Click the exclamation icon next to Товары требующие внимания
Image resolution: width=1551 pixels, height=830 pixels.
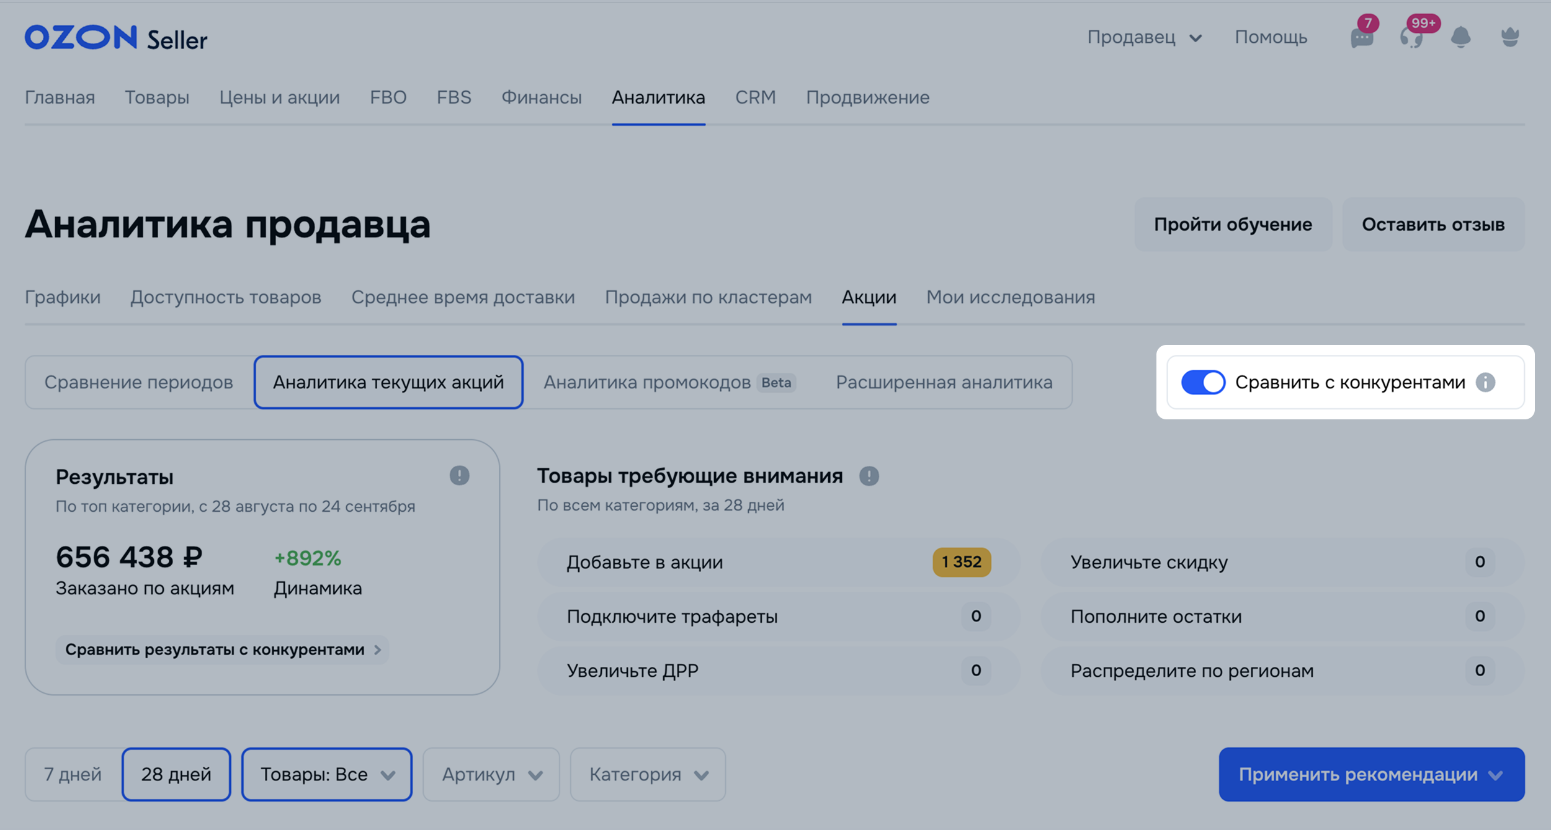point(869,476)
